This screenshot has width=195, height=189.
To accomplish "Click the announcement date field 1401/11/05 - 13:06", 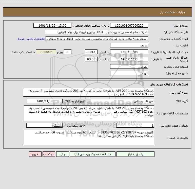I will [x=52, y=25].
